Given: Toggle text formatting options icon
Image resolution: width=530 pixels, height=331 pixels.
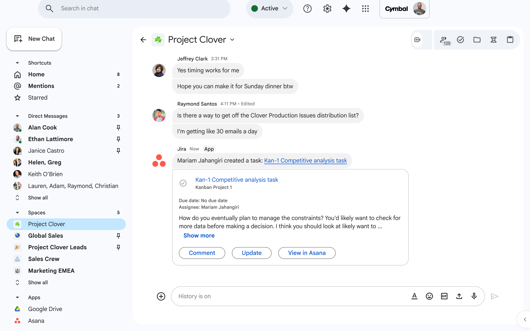Looking at the screenshot, I should [414, 296].
